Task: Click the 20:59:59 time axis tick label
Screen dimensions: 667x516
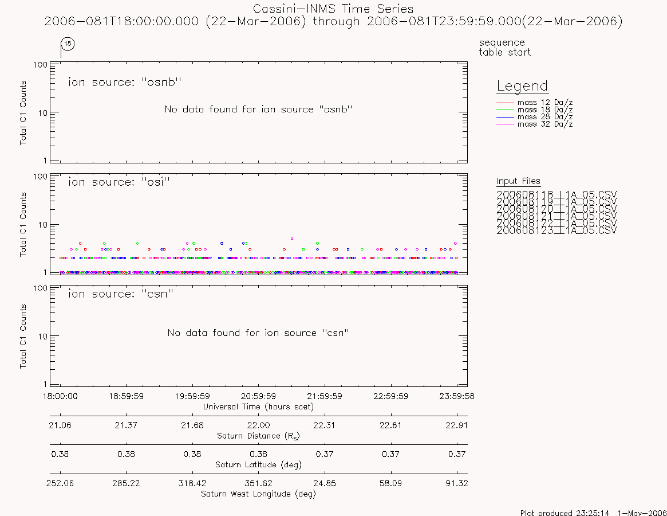Action: tap(259, 396)
